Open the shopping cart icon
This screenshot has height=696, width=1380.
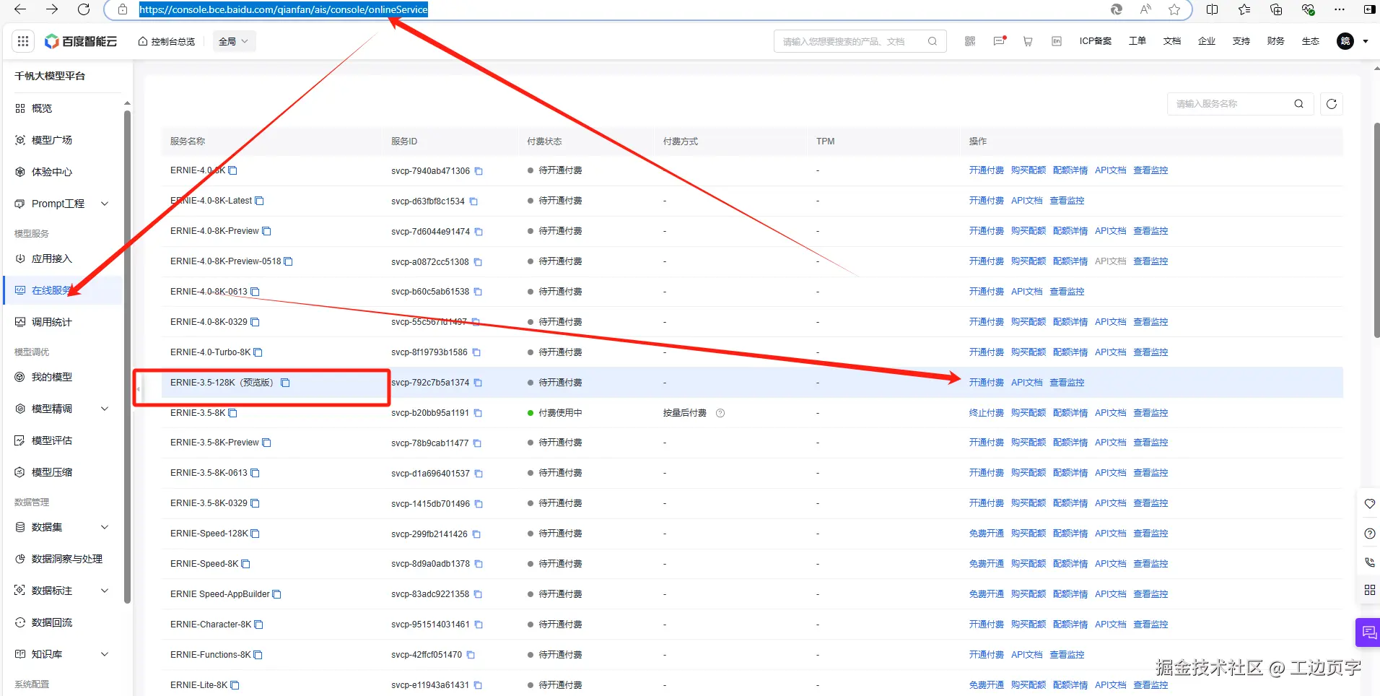tap(1028, 42)
